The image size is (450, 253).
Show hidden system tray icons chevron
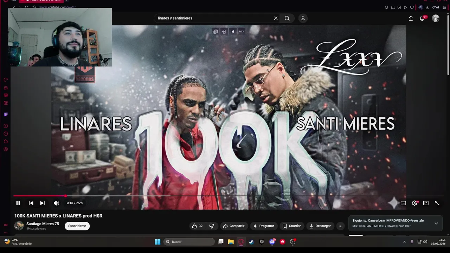(404, 242)
